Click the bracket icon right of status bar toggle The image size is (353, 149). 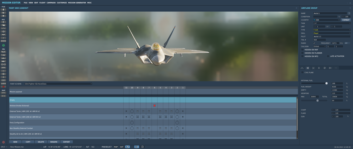tap(143, 147)
